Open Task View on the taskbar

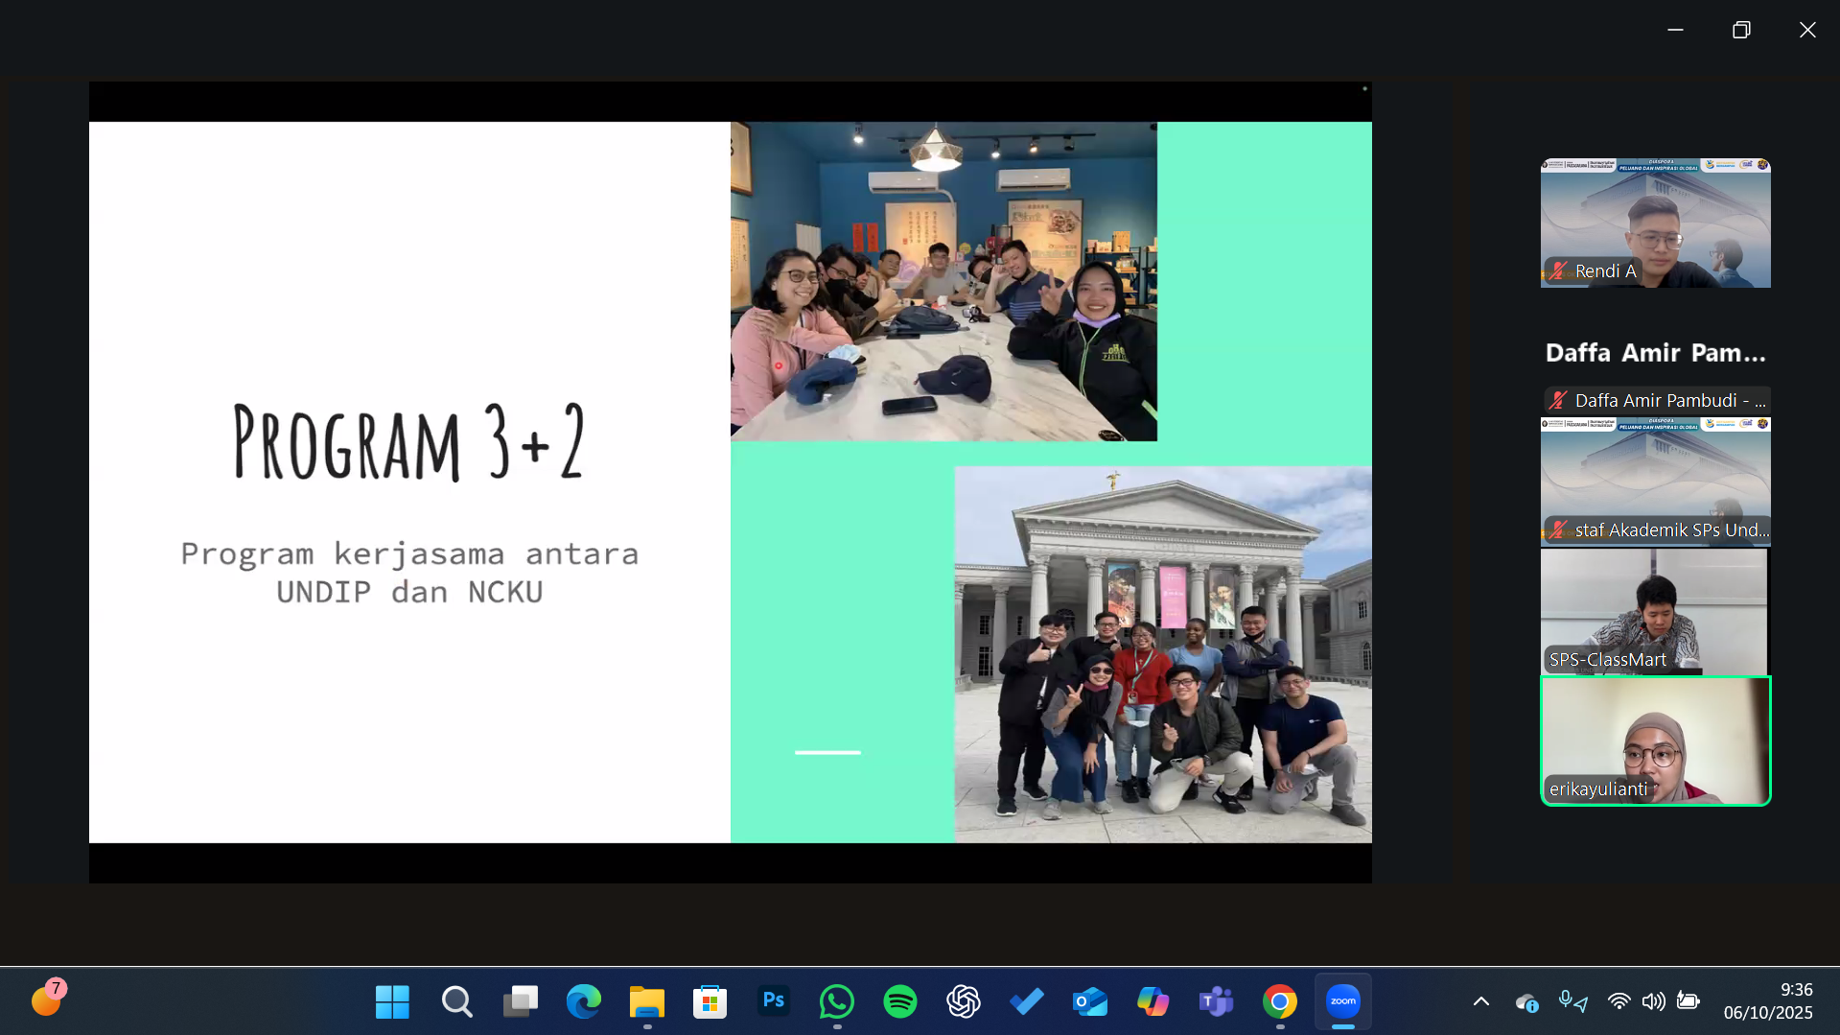point(520,1001)
